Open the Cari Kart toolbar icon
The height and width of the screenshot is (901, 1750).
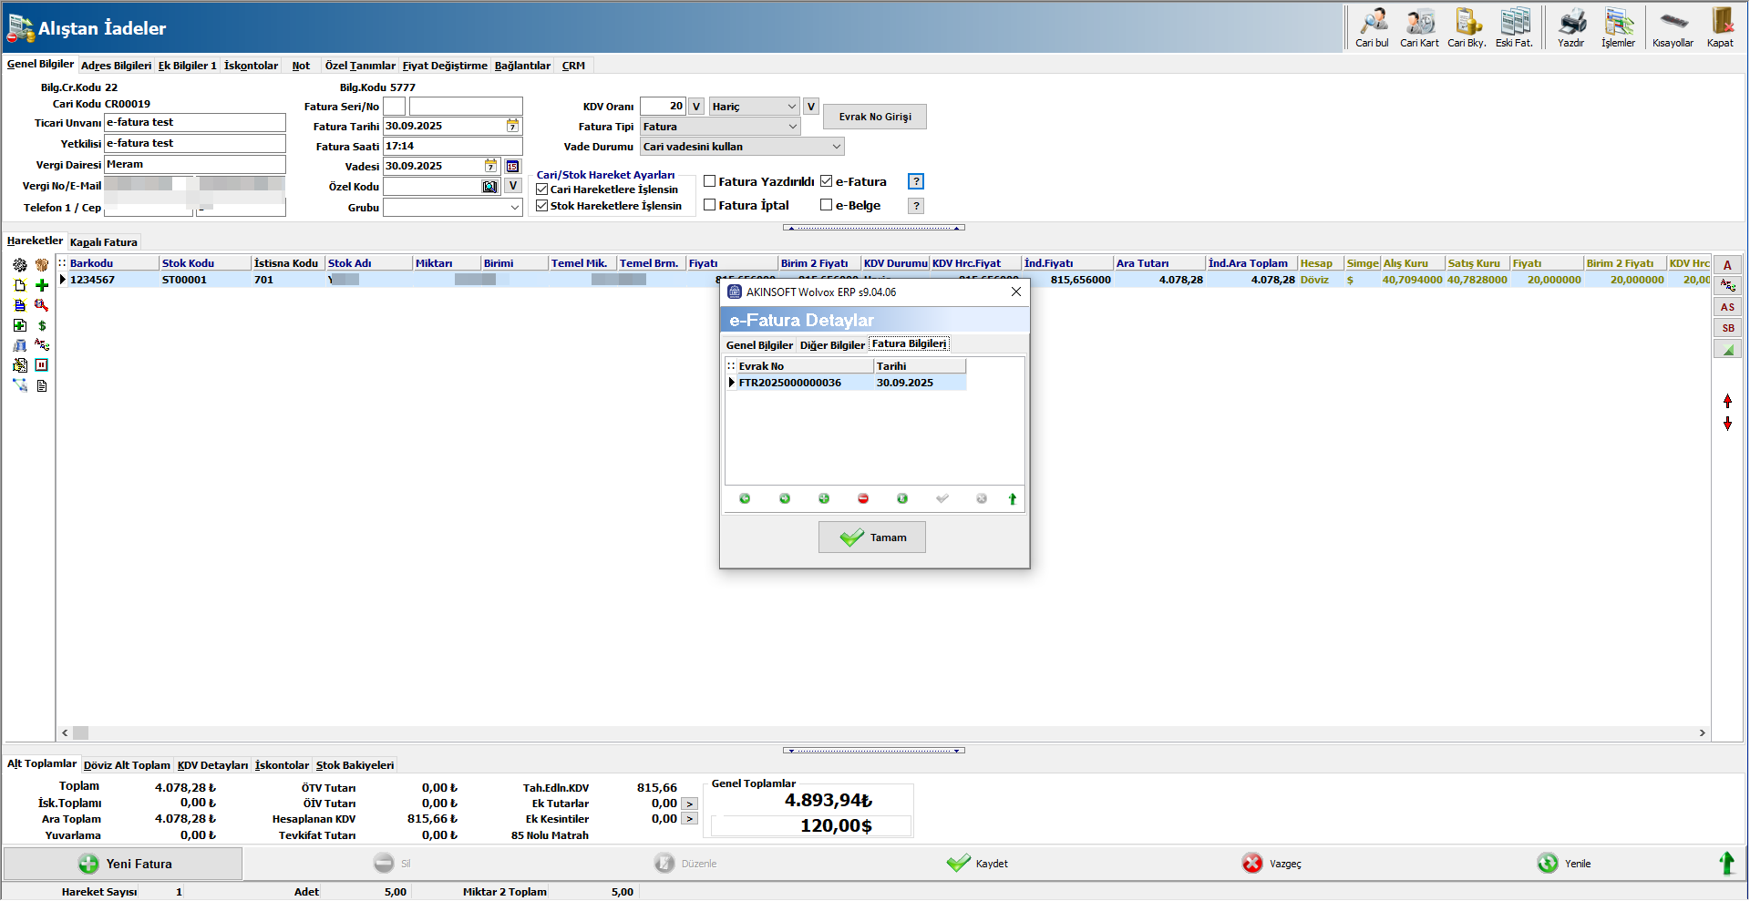click(1419, 27)
